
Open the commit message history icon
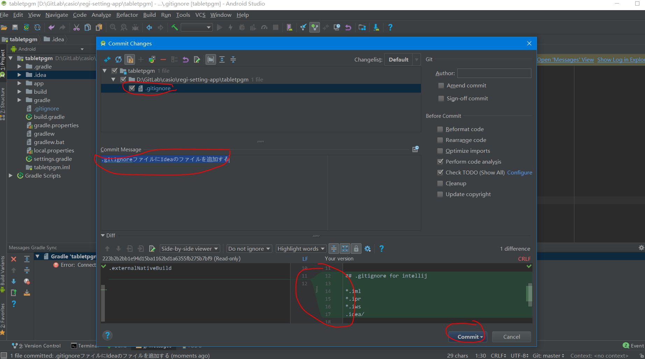(415, 149)
